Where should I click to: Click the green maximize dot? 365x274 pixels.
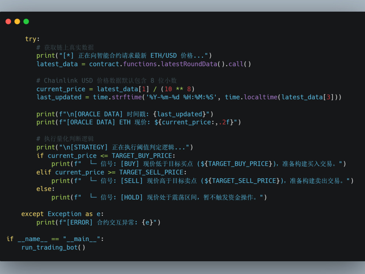(x=26, y=22)
